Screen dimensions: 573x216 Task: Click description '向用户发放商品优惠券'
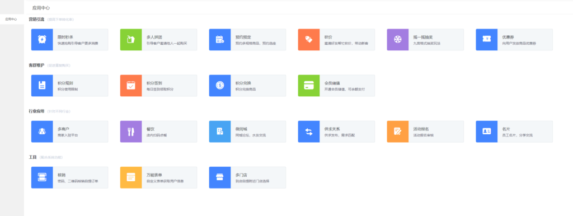(519, 43)
